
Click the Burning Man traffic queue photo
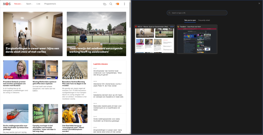tap(75, 70)
